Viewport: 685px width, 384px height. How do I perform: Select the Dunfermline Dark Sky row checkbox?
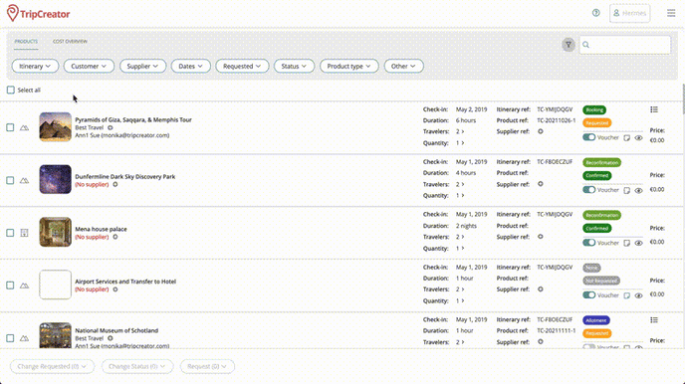coord(10,180)
